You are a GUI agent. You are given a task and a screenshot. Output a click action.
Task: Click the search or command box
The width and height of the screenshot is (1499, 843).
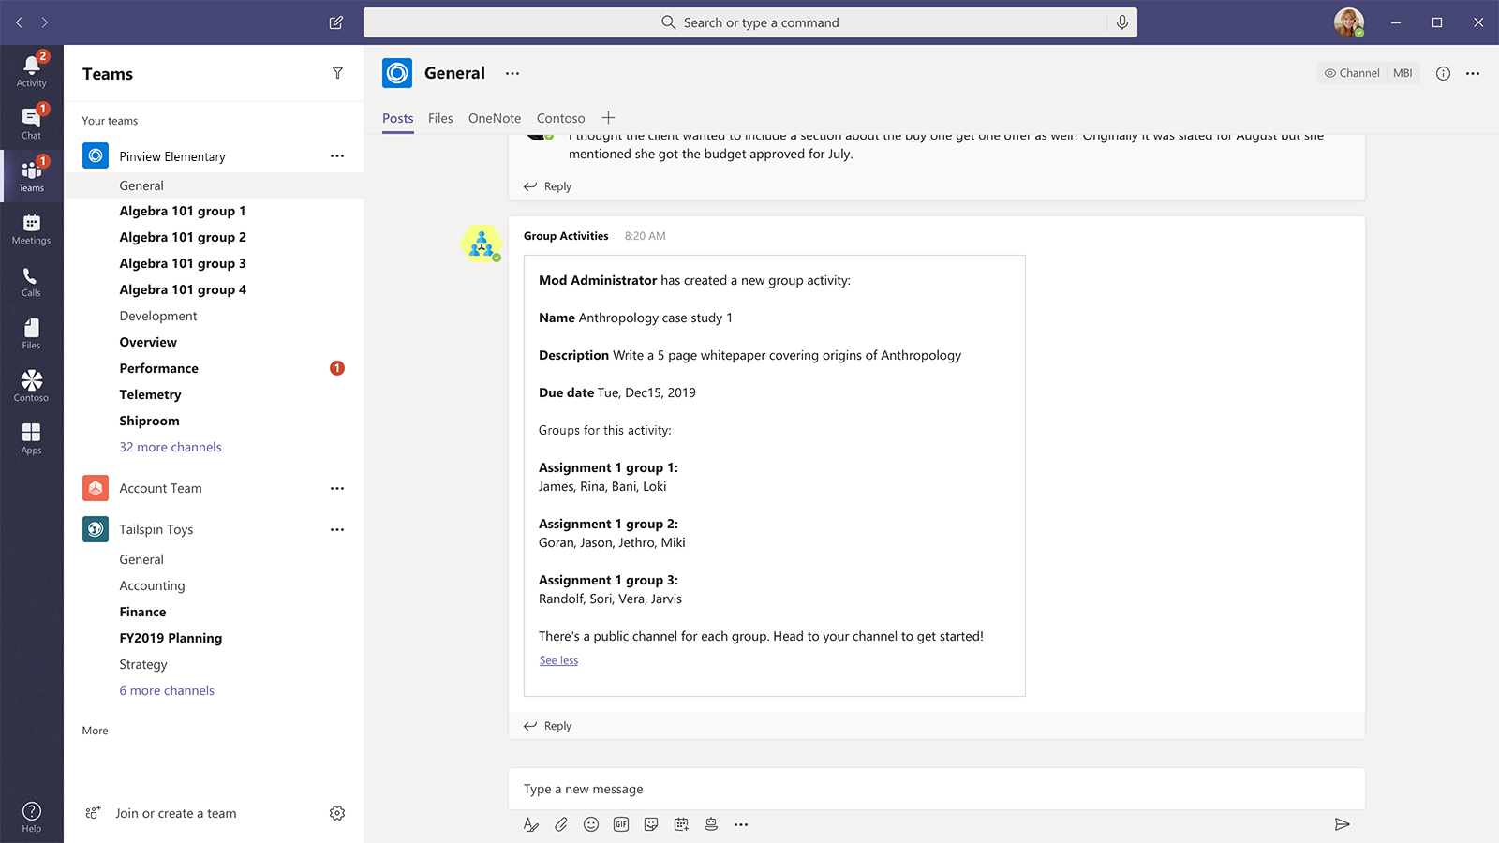tap(749, 22)
